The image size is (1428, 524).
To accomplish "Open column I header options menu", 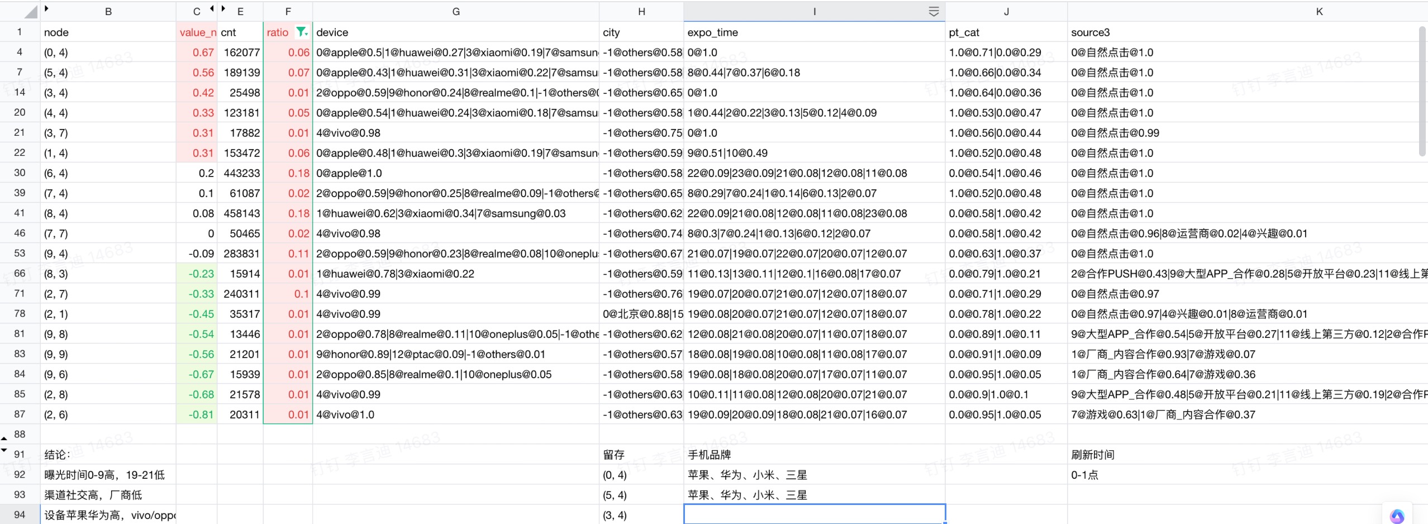I will [x=933, y=12].
